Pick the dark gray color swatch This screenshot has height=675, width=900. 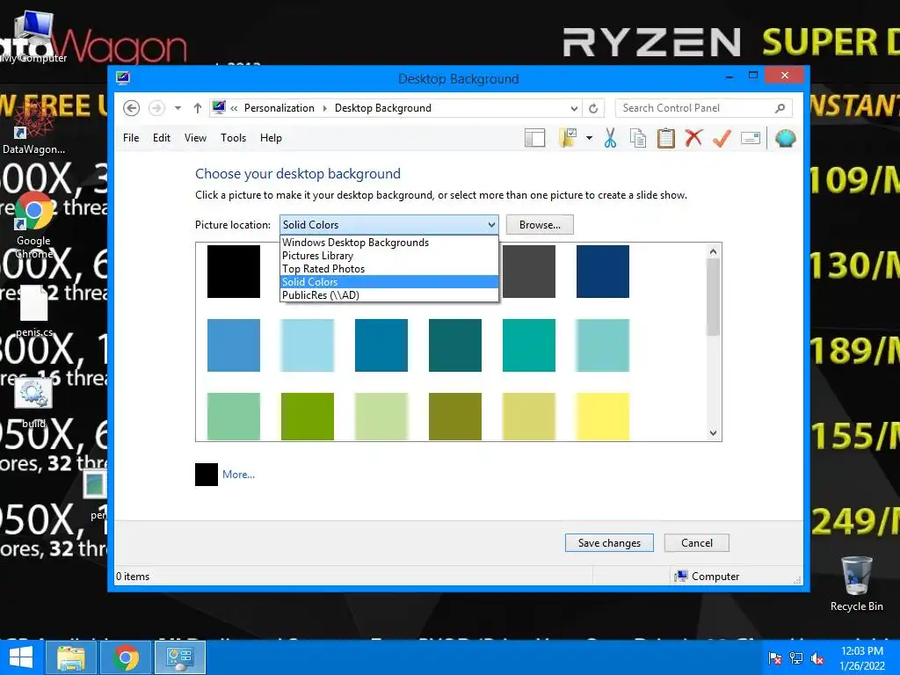[x=529, y=272]
